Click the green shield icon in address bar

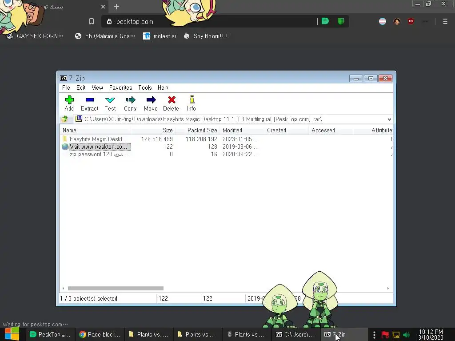[x=341, y=21]
